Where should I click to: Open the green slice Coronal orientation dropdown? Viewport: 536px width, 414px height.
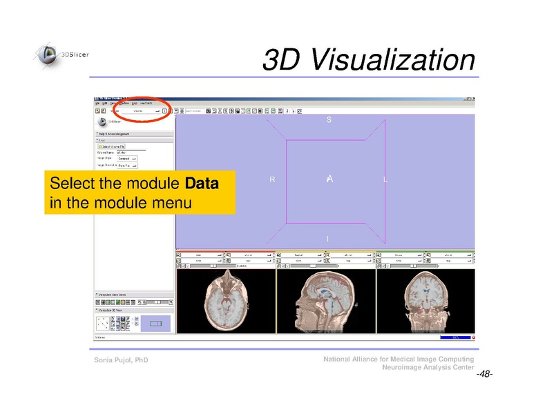click(402, 255)
